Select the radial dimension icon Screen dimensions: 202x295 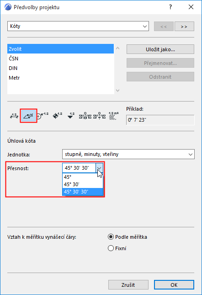point(43,116)
